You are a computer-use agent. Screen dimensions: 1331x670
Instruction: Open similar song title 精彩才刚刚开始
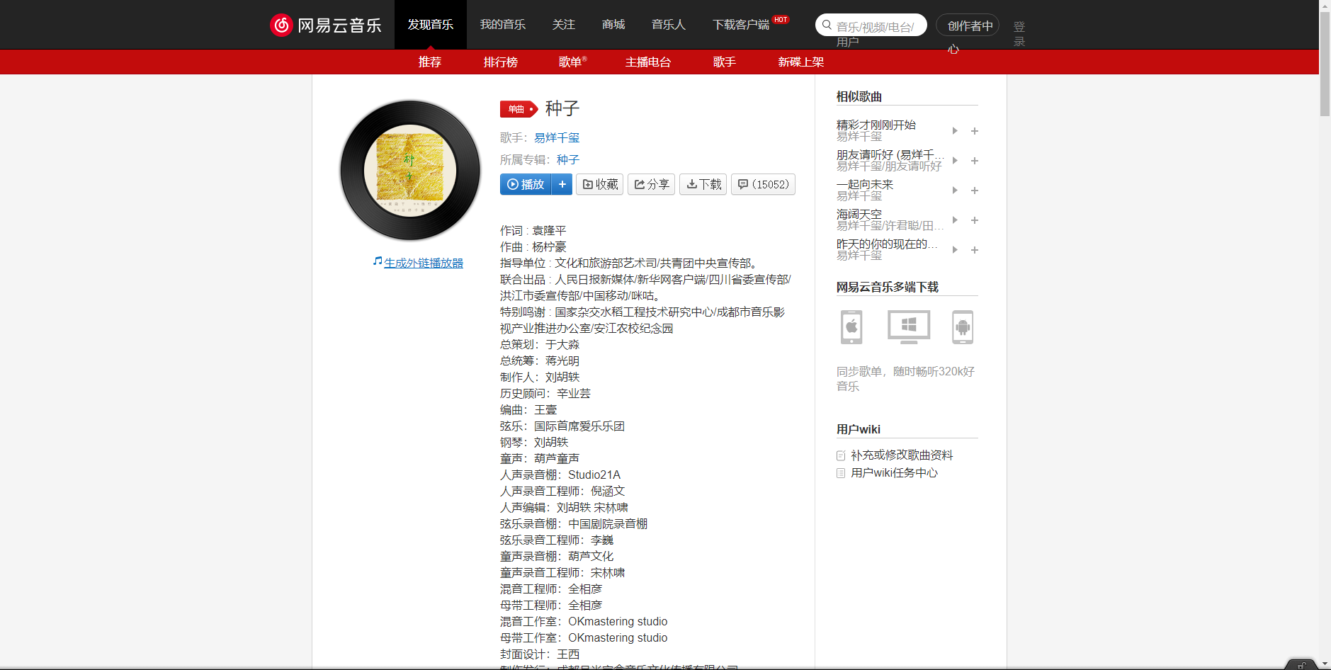[876, 125]
